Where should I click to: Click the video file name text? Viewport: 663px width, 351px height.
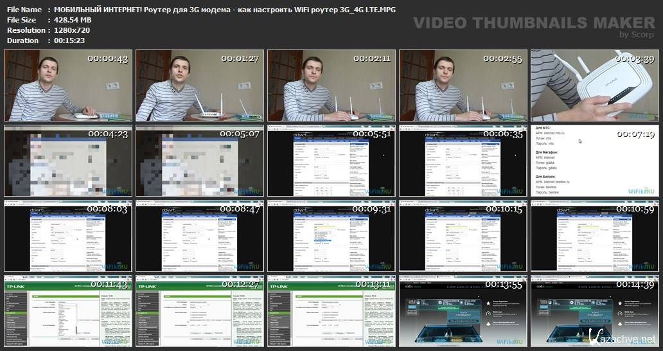tap(223, 10)
